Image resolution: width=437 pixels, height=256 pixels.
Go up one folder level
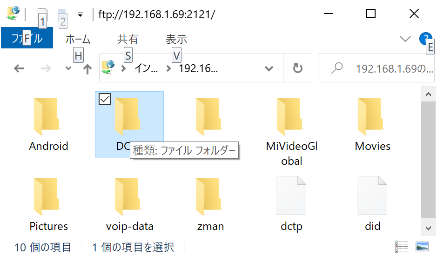[x=87, y=68]
